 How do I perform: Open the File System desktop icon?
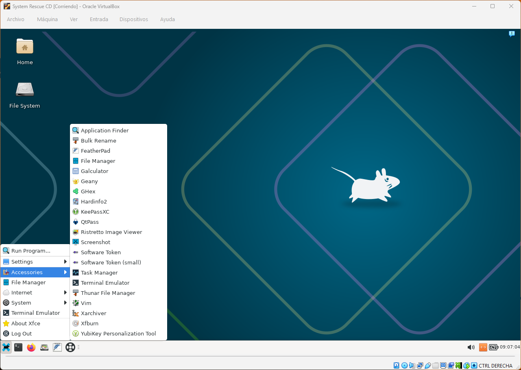pos(25,95)
